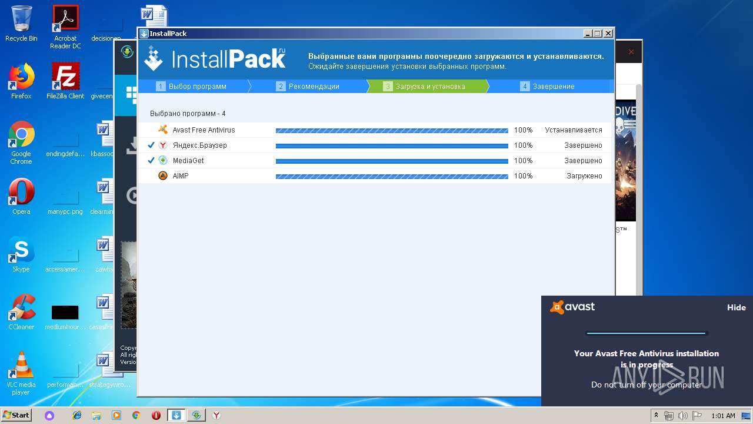The width and height of the screenshot is (753, 424).
Task: Select the Google Chrome desktop shortcut
Action: point(21,143)
